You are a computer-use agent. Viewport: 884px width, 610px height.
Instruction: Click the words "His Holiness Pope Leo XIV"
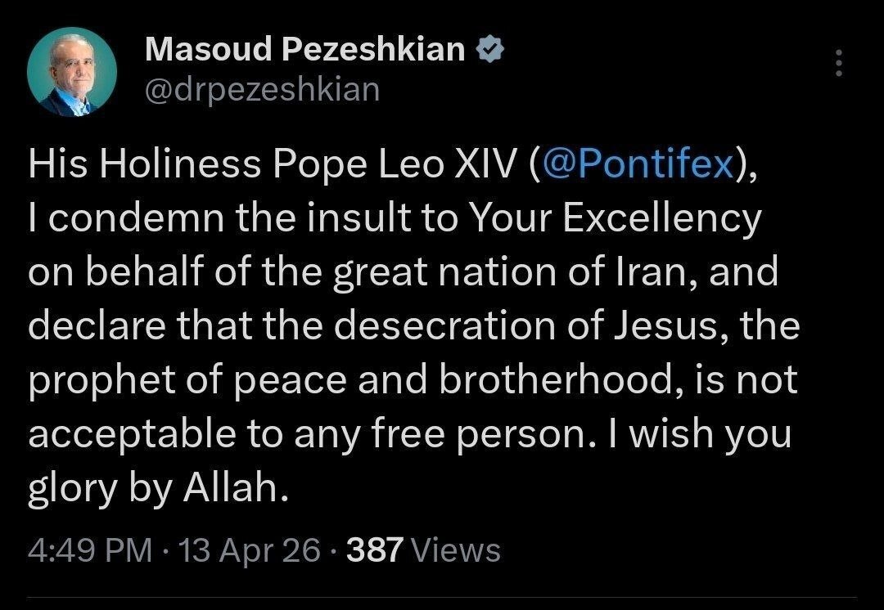click(x=274, y=164)
